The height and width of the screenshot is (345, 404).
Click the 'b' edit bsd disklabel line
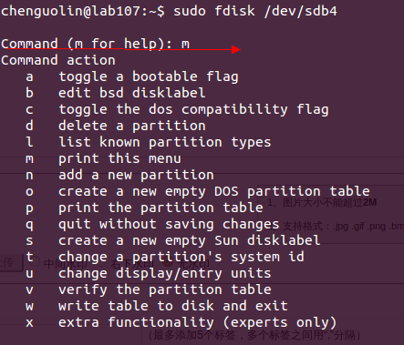click(x=116, y=93)
